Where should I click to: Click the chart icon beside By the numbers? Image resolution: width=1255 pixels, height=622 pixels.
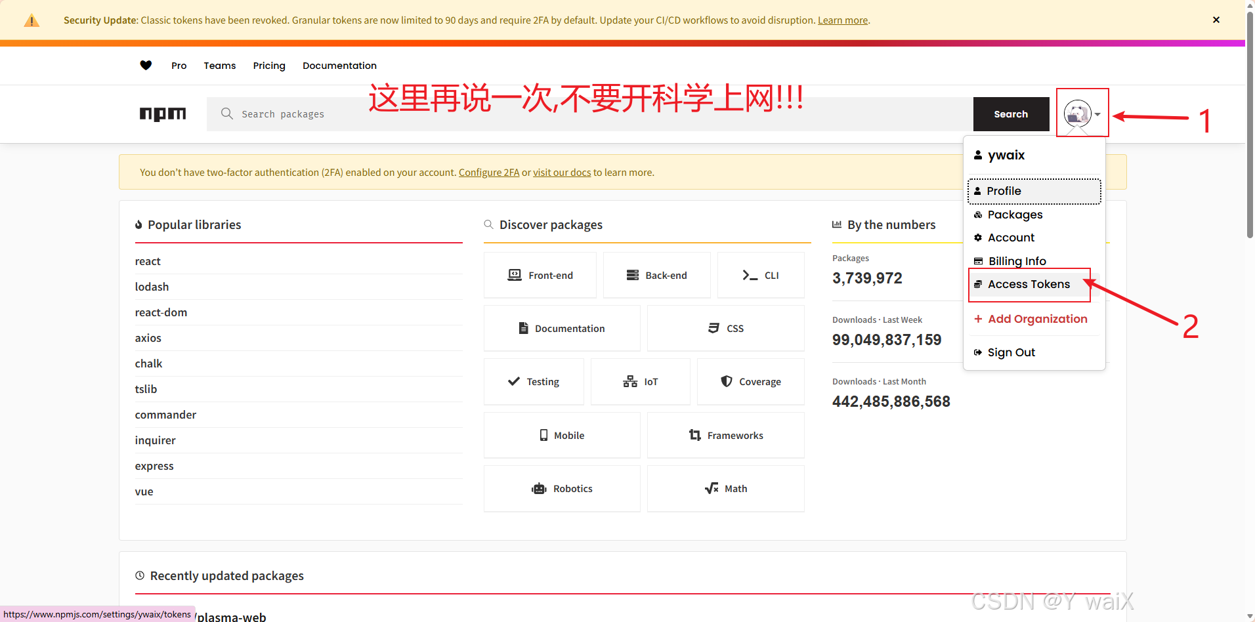(837, 224)
